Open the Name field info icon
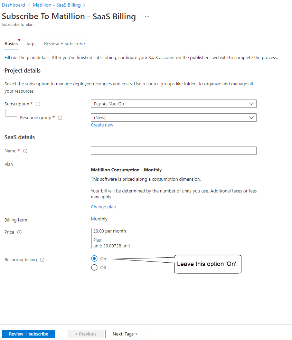 pyautogui.click(x=25, y=151)
